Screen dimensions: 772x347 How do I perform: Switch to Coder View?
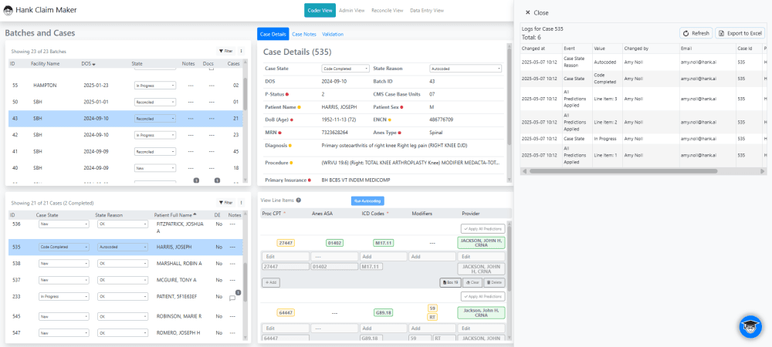click(320, 10)
